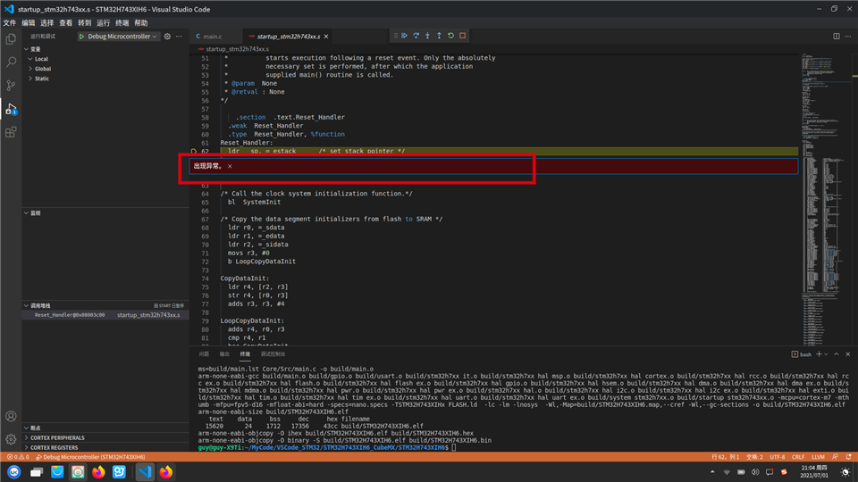Step over in debug toolbar
Viewport: 858px width, 482px height.
click(x=416, y=36)
